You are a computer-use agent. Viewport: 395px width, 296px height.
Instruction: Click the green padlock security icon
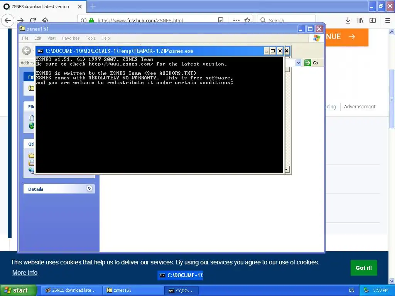[x=91, y=20]
